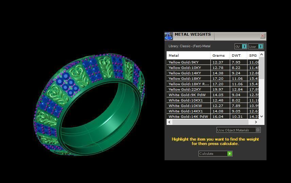291x183 pixels.
Task: Enable Use Object Materials option
Action: pyautogui.click(x=239, y=130)
